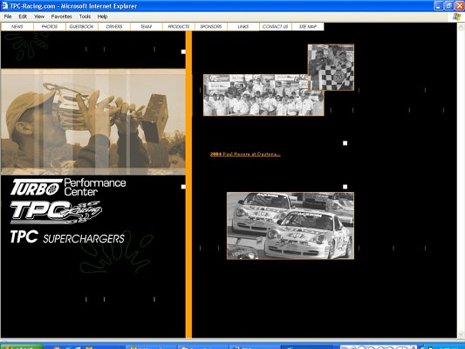Click the TPC Superchargers logo
This screenshot has width=465, height=349.
pyautogui.click(x=67, y=237)
